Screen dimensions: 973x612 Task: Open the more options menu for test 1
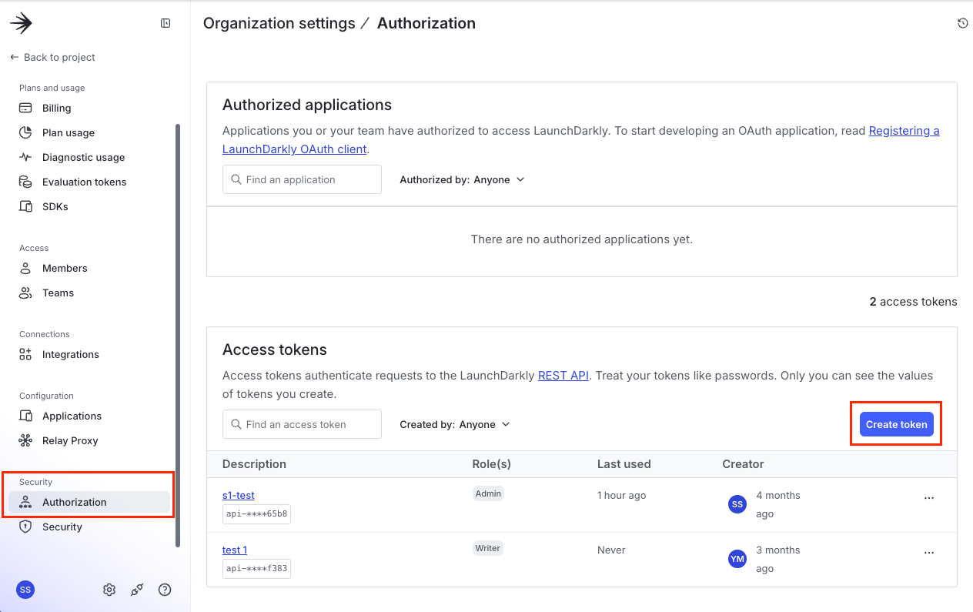click(x=929, y=553)
